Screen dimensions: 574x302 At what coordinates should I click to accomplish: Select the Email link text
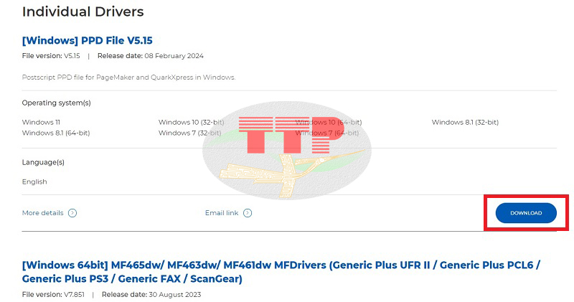click(x=222, y=213)
